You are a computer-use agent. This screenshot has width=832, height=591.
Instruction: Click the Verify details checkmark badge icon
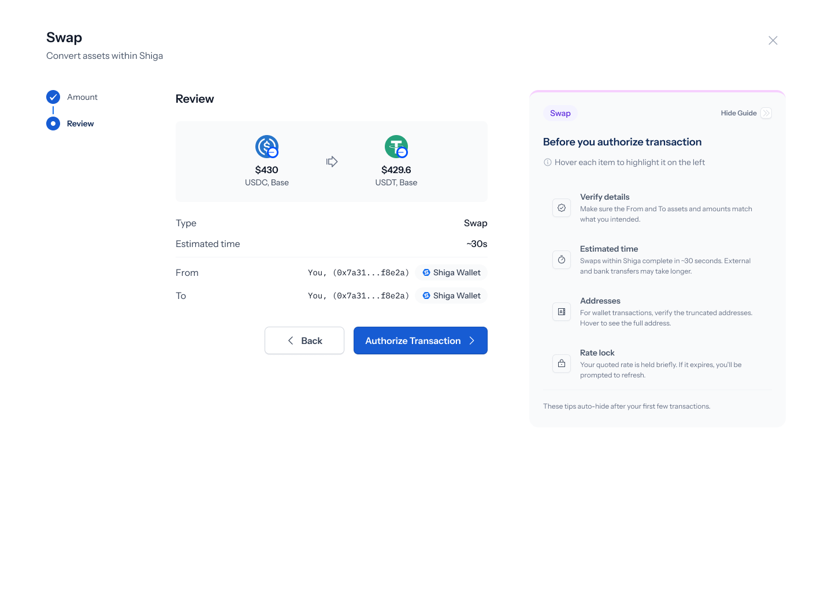562,208
